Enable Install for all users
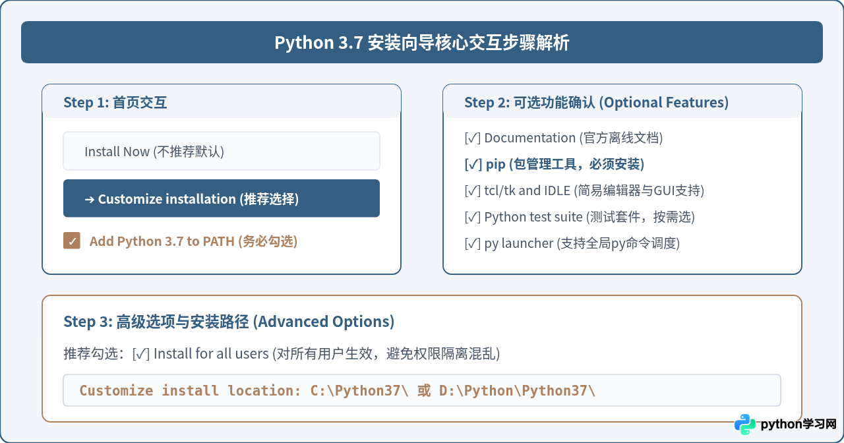Viewport: 844px width, 443px height. point(316,354)
